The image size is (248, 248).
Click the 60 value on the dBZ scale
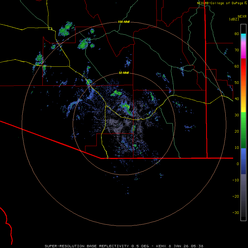pyautogui.click(x=237, y=66)
